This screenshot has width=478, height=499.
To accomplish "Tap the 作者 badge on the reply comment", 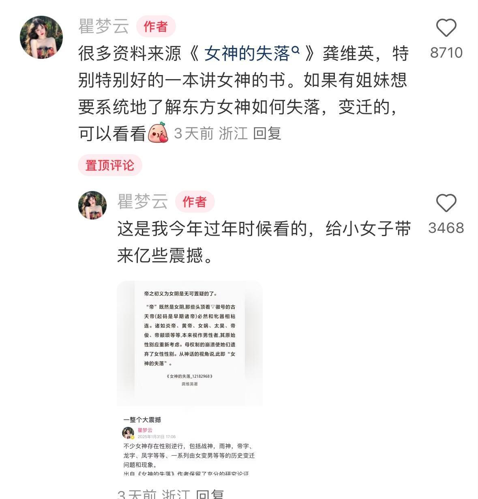I will [195, 202].
